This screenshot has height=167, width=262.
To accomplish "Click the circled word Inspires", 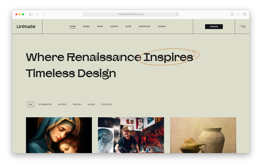I will (x=168, y=57).
